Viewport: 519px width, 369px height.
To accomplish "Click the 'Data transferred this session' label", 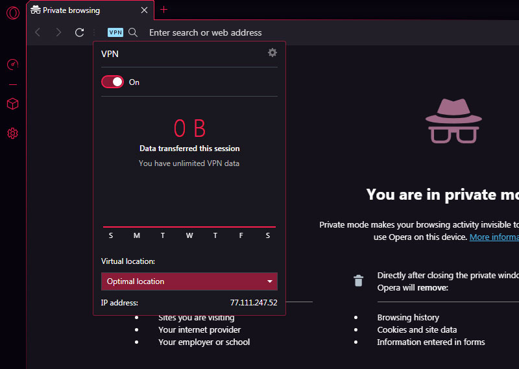I will [x=189, y=149].
